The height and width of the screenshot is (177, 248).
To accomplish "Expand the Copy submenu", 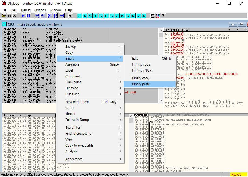I will click(x=90, y=52).
